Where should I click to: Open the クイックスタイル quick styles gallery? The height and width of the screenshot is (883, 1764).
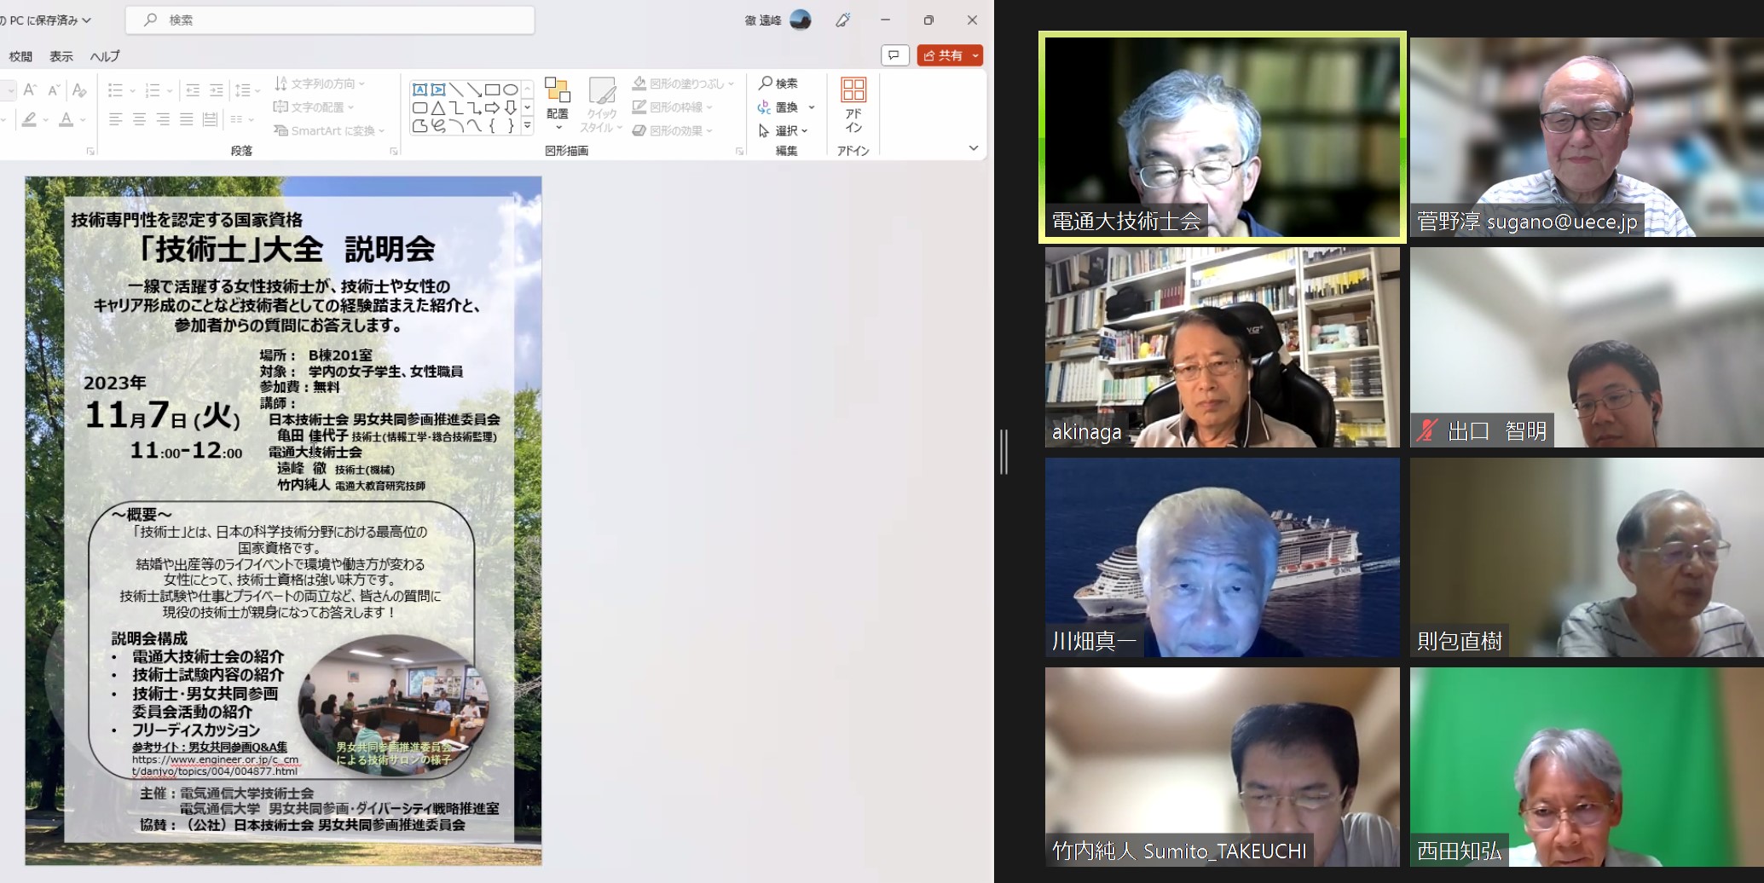(602, 104)
